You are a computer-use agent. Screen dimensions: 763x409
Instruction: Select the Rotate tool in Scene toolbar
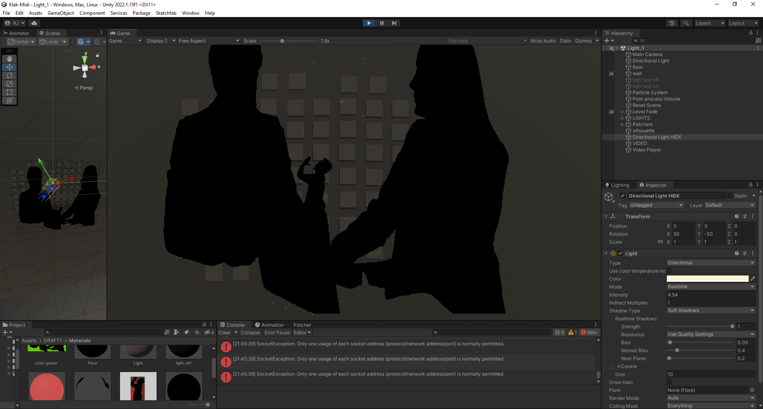point(10,76)
